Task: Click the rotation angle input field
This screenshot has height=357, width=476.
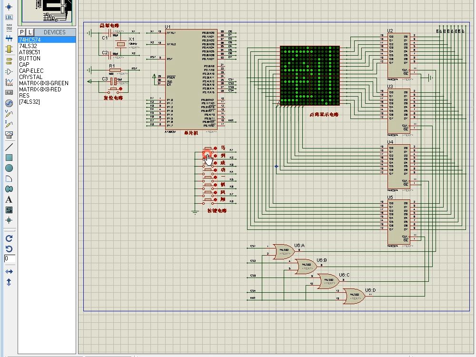Action: pos(9,258)
